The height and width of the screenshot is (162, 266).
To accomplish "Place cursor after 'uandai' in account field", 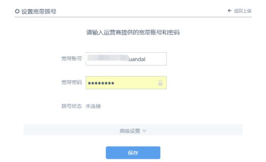I will 146,59.
